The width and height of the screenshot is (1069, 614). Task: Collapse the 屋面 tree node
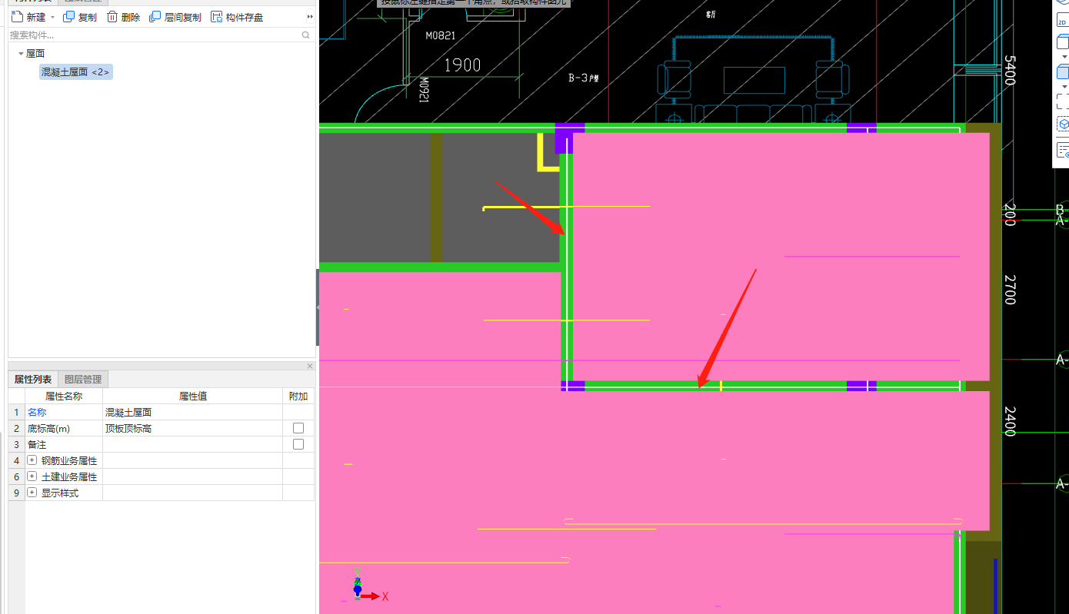21,54
